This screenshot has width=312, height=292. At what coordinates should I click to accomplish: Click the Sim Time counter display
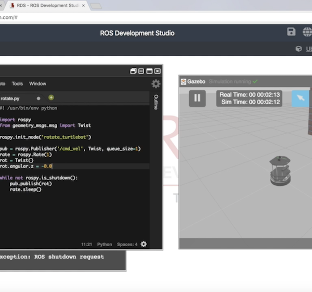(251, 102)
